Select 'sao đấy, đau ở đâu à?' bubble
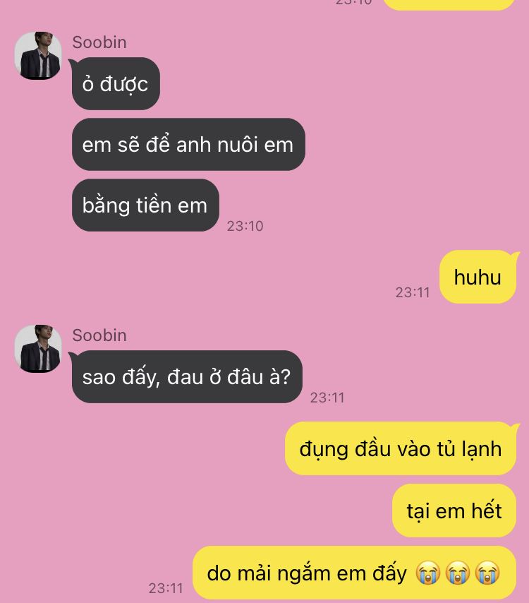529x603 pixels. [187, 377]
